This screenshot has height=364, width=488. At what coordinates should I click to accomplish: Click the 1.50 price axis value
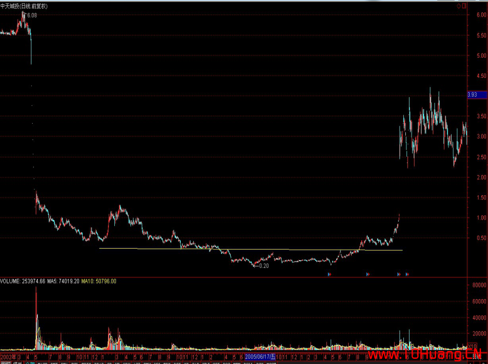point(481,197)
